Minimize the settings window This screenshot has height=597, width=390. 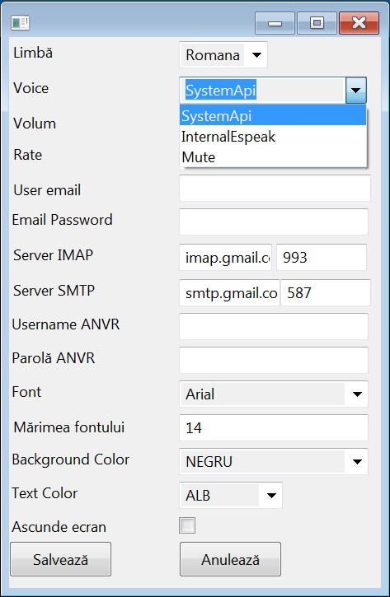click(275, 23)
